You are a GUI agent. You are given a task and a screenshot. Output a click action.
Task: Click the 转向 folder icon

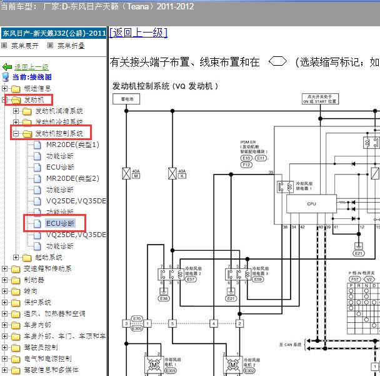point(16,292)
